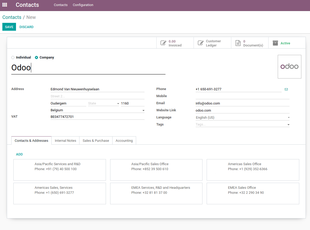Image resolution: width=310 pixels, height=230 pixels.
Task: Save the new contact record
Action: tap(9, 27)
